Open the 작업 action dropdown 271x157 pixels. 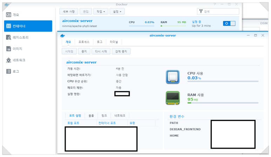click(101, 12)
